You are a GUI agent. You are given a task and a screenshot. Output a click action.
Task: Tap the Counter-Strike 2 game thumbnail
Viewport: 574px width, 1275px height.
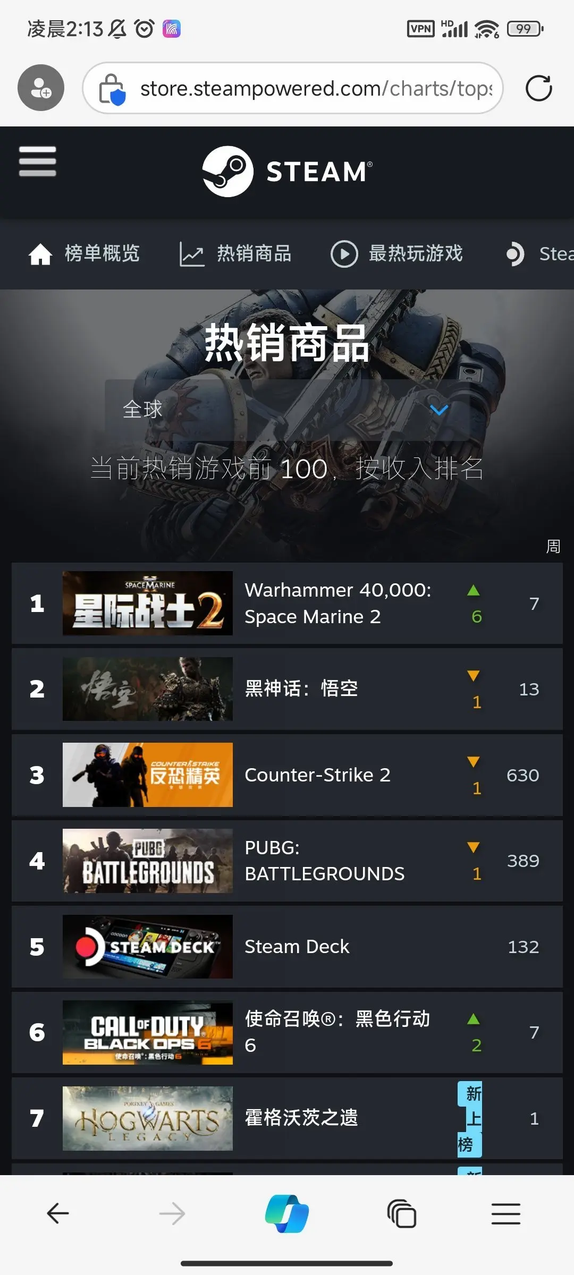pyautogui.click(x=148, y=775)
